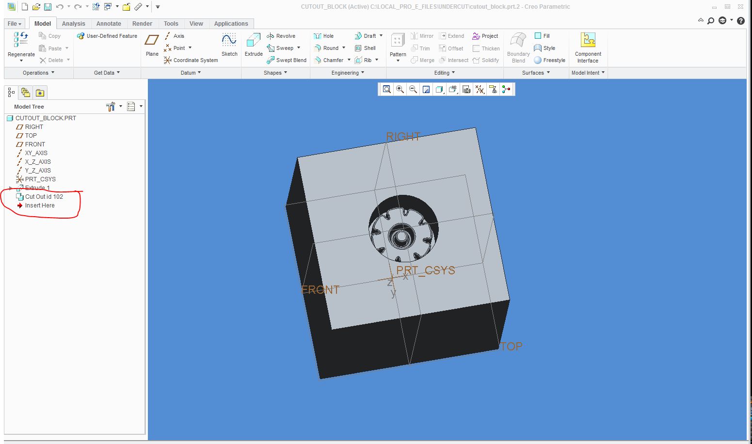Create a datum Plane
This screenshot has height=444, width=752.
point(152,45)
